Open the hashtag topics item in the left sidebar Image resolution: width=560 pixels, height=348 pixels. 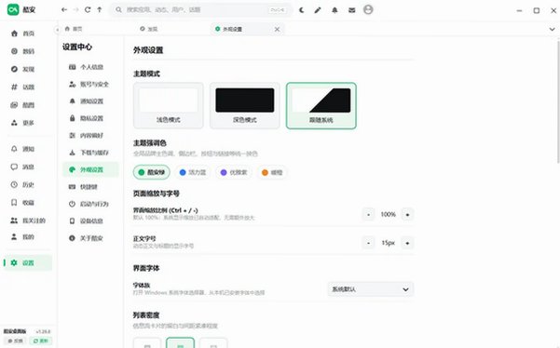23,87
